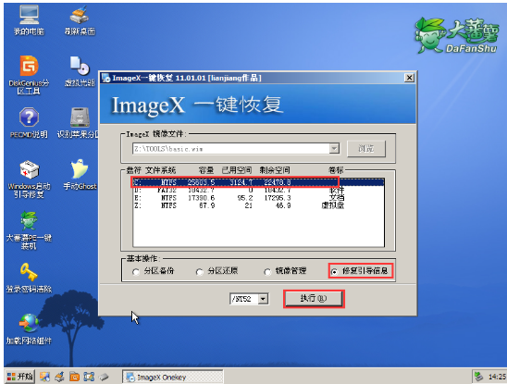Click the 14:25 taskbar clock

pos(497,377)
